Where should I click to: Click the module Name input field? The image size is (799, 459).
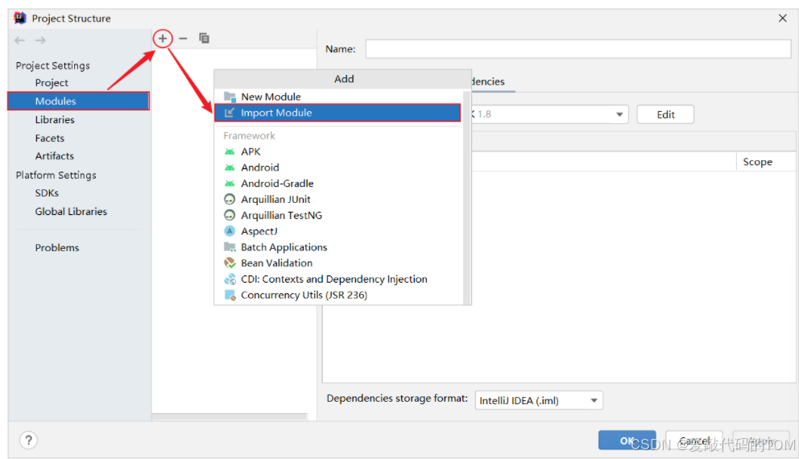pyautogui.click(x=578, y=49)
